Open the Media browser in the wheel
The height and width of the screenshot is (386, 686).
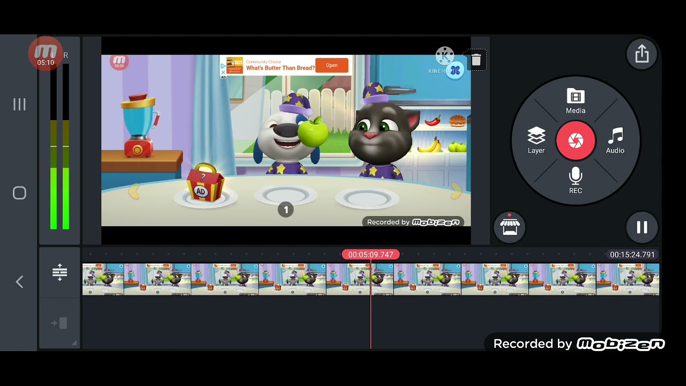tap(576, 101)
